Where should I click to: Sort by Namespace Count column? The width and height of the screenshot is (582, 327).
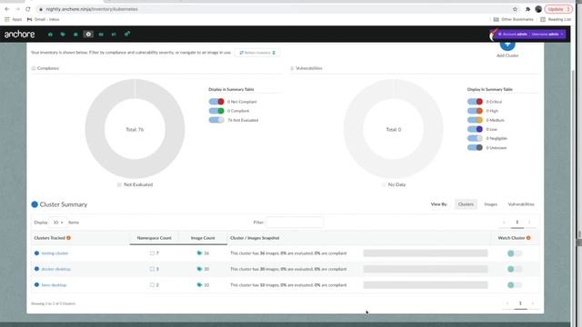154,238
